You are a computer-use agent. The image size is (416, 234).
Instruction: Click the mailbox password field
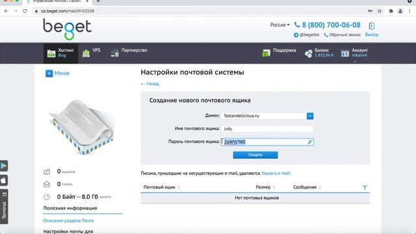coord(267,142)
